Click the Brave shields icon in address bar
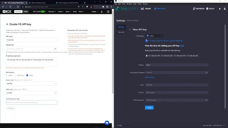 87,7
